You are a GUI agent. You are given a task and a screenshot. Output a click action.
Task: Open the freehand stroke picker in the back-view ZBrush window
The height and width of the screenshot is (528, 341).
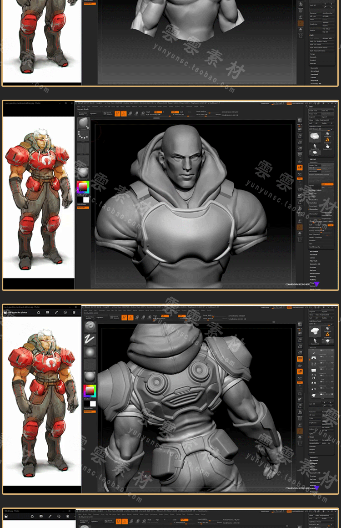(90, 339)
